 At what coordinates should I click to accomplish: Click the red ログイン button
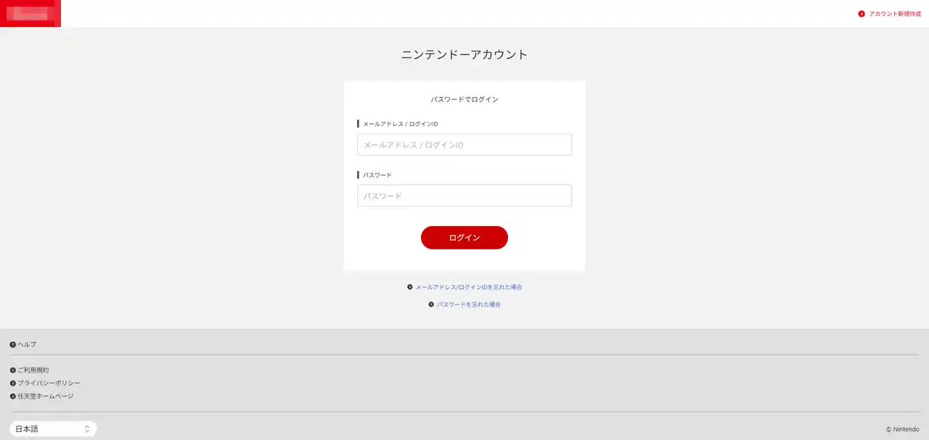click(x=464, y=238)
